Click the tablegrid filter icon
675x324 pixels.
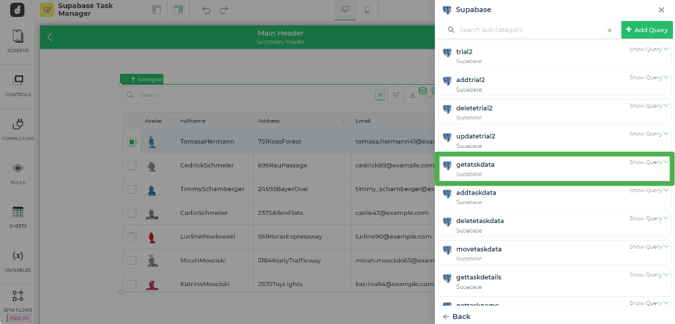396,95
